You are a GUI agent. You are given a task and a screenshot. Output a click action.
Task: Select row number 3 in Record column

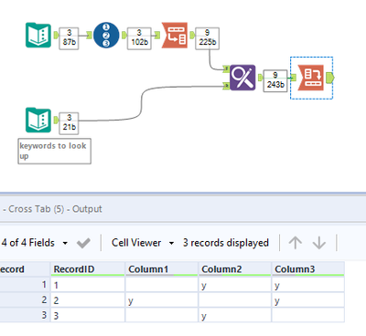pyautogui.click(x=25, y=316)
